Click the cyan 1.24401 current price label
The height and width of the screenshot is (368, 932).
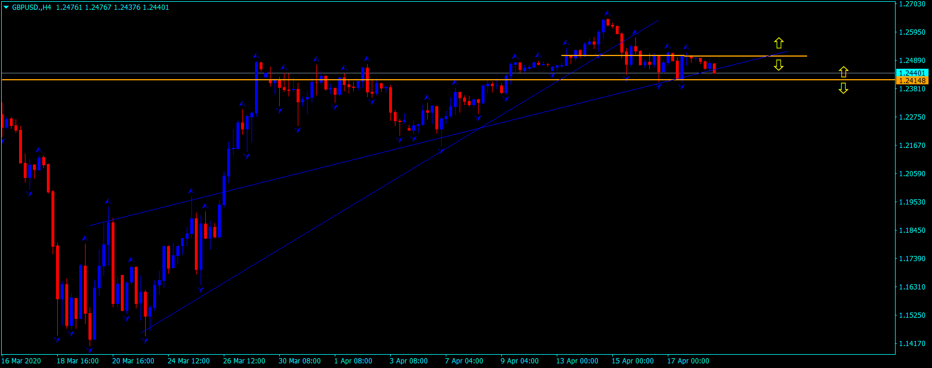coord(912,73)
